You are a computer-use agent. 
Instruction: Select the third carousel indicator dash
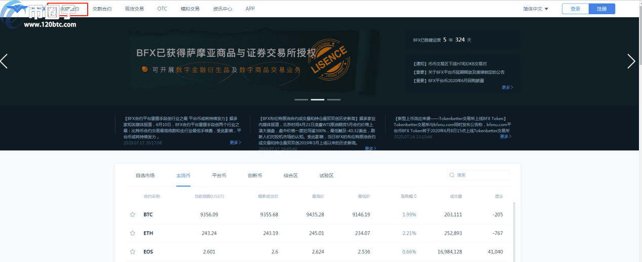click(334, 99)
